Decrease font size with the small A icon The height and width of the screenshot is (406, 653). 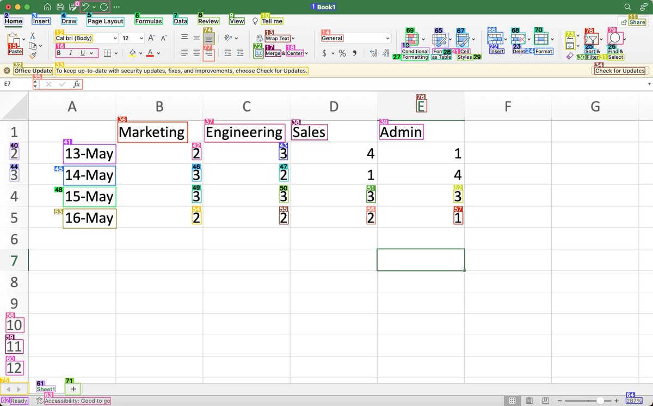[164, 38]
